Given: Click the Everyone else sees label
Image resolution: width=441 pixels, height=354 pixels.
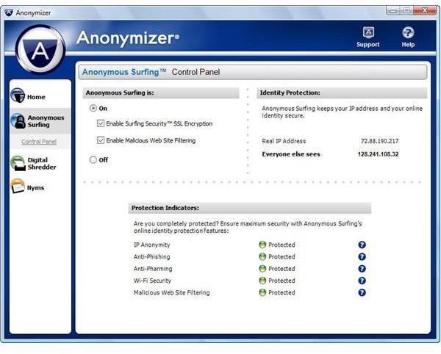Looking at the screenshot, I should 291,154.
